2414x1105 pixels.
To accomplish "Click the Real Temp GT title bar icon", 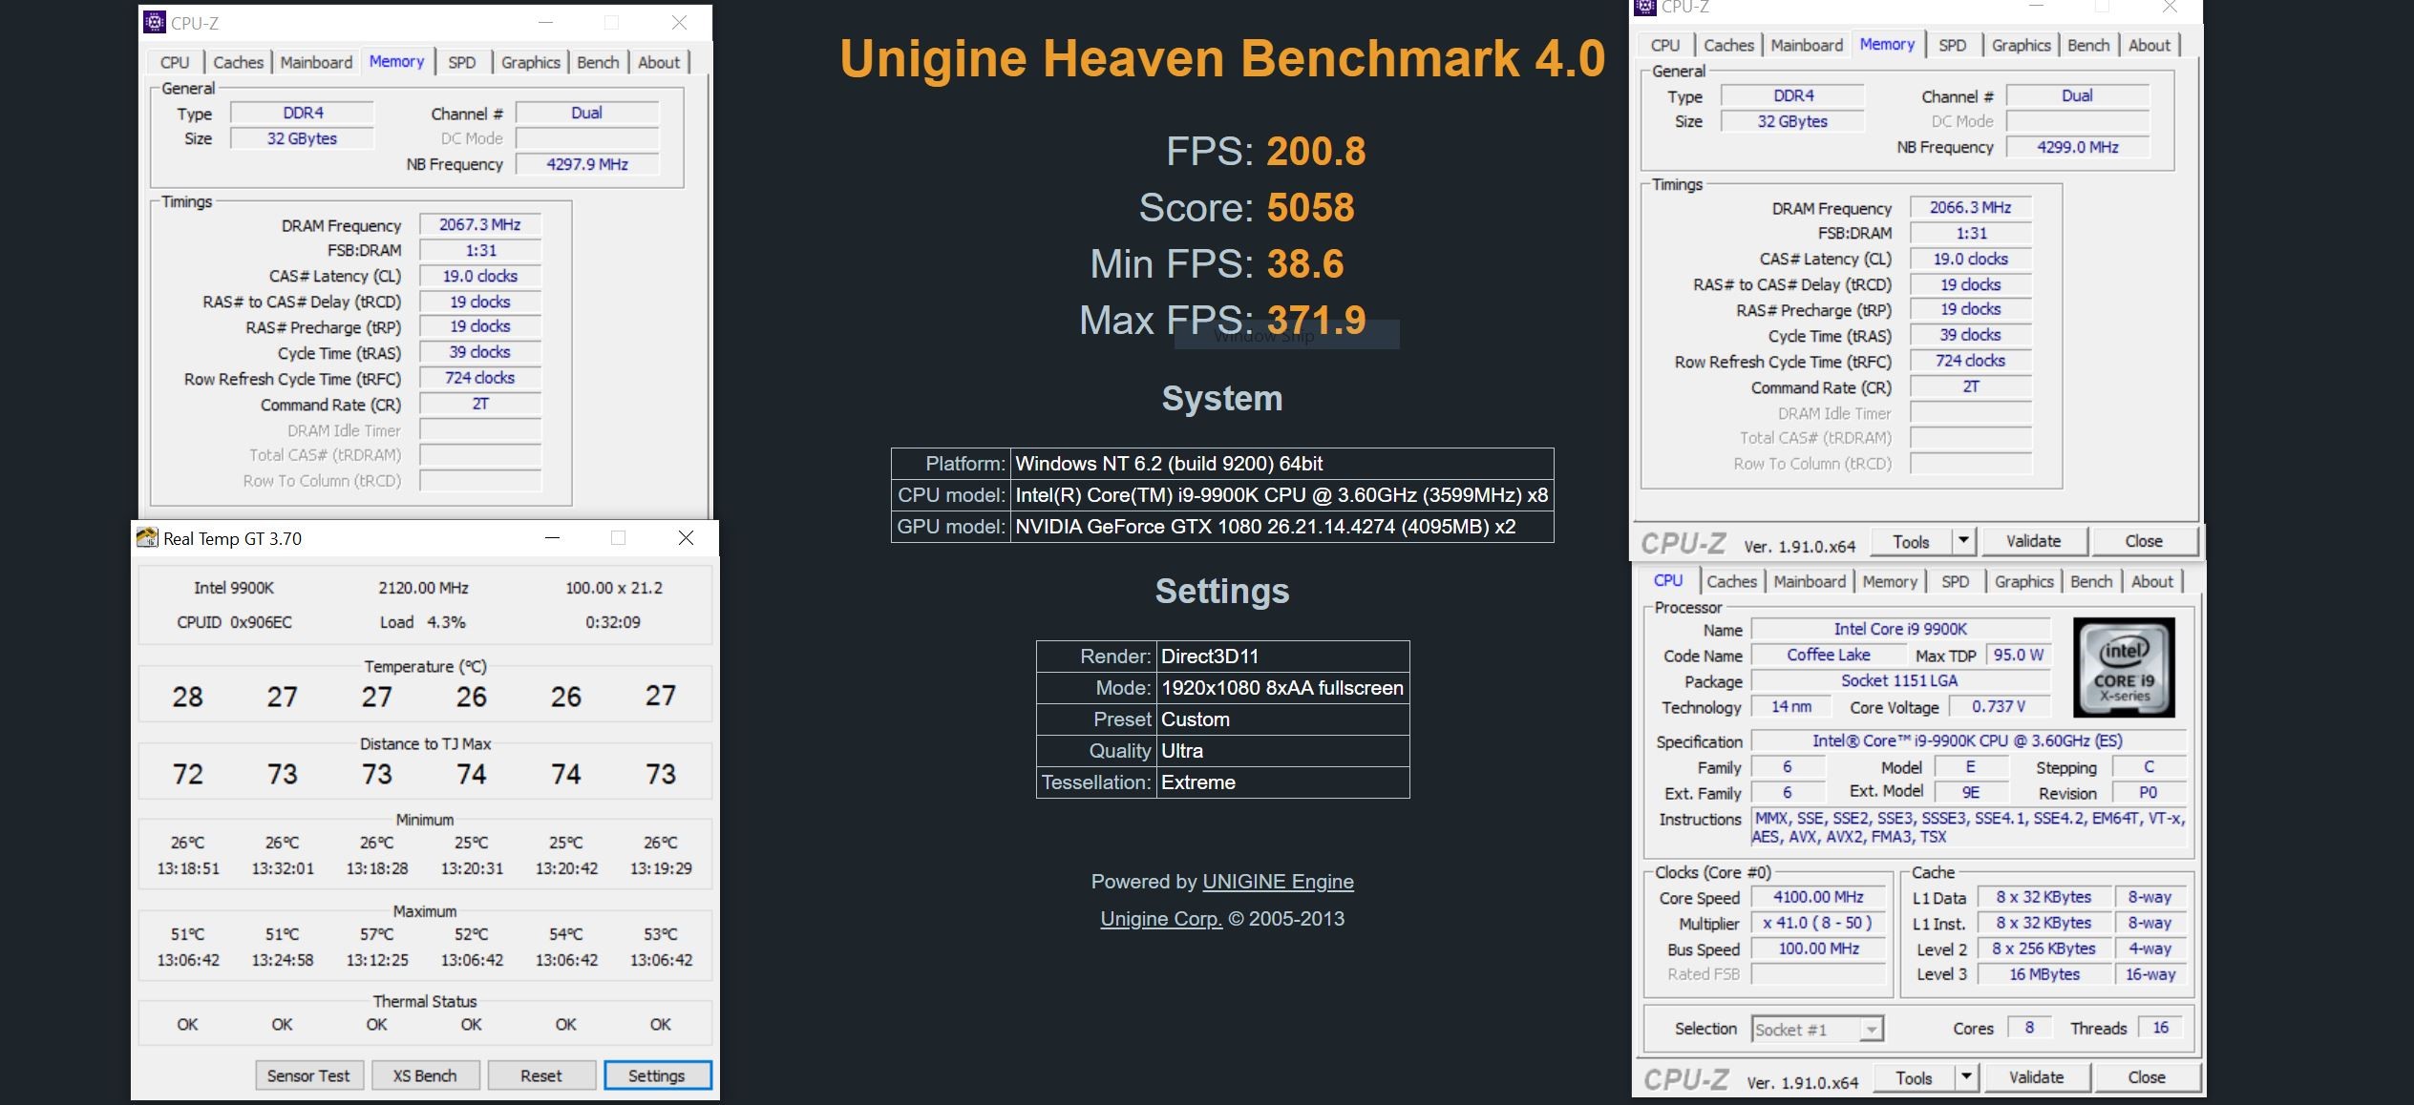I will tap(147, 538).
